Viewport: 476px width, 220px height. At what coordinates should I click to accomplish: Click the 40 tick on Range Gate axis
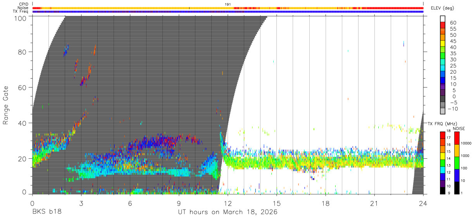(x=22, y=123)
